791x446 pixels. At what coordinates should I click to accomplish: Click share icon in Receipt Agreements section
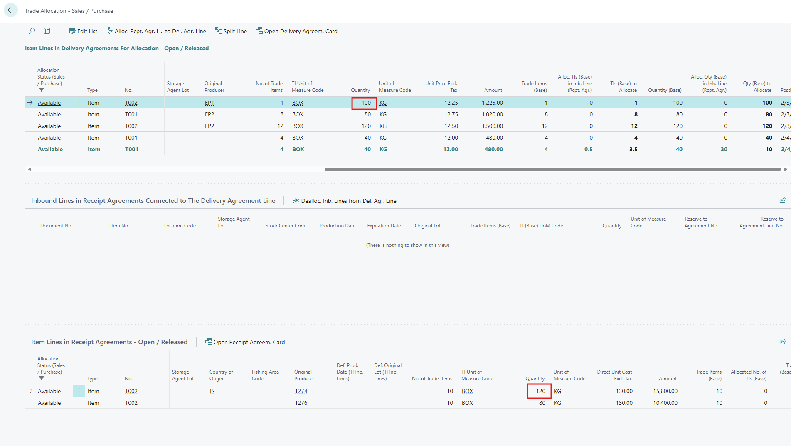click(x=783, y=342)
